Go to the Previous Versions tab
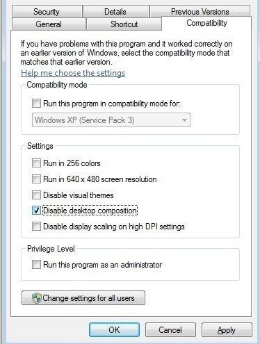Viewport: 260px width, 344px height. [200, 12]
